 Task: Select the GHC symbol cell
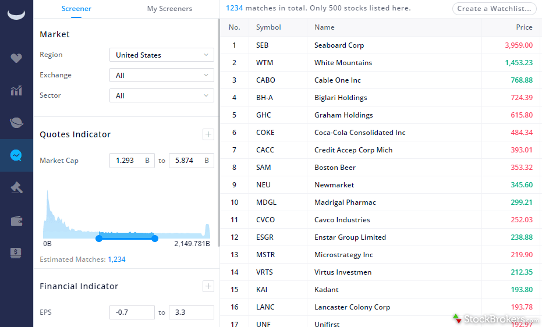tap(263, 115)
